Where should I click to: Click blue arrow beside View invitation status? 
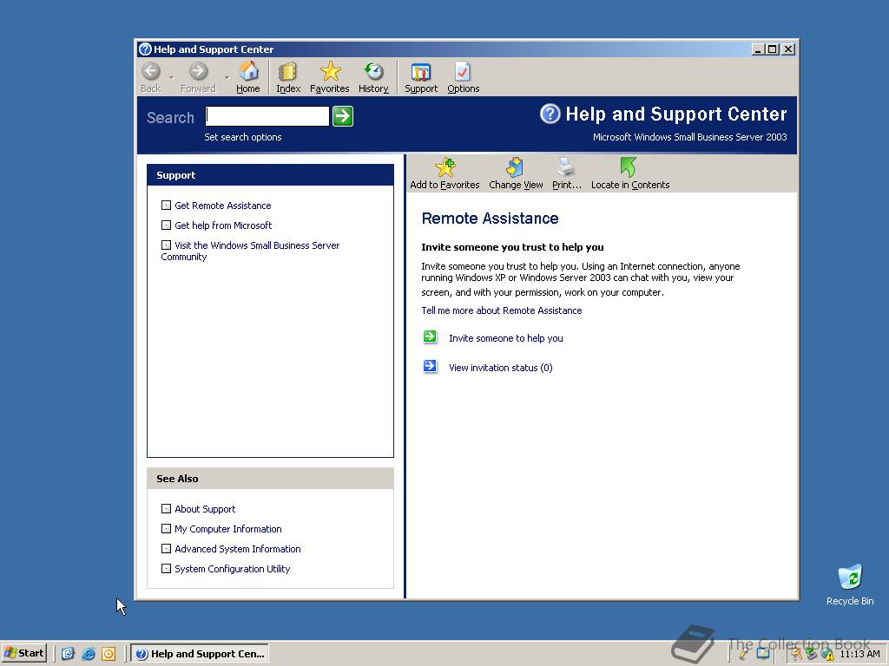(x=431, y=367)
